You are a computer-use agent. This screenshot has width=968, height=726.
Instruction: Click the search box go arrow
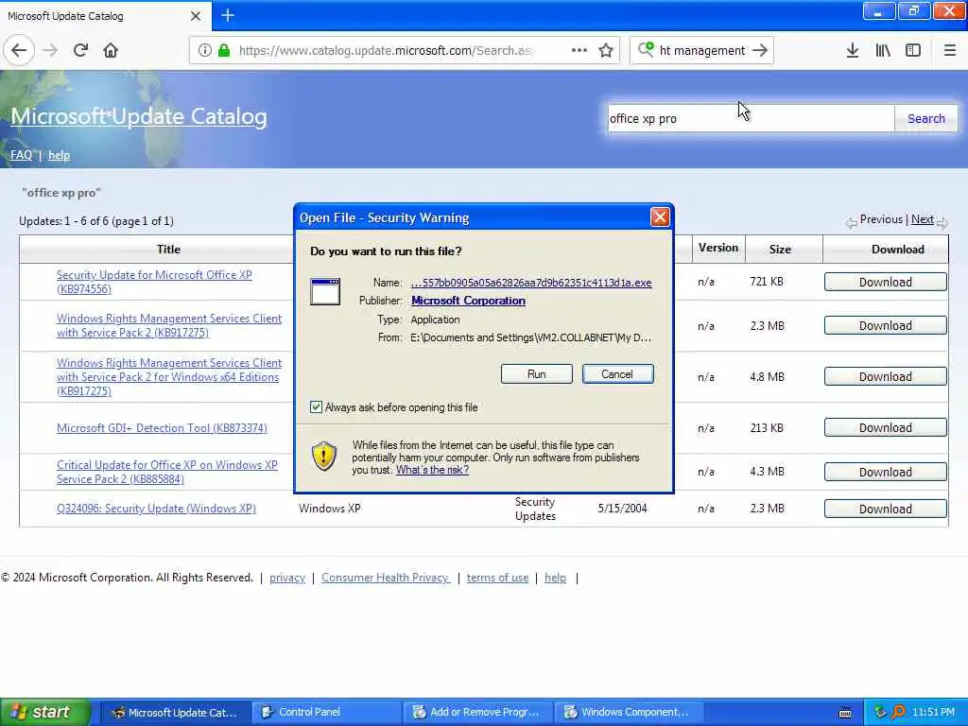pos(760,51)
